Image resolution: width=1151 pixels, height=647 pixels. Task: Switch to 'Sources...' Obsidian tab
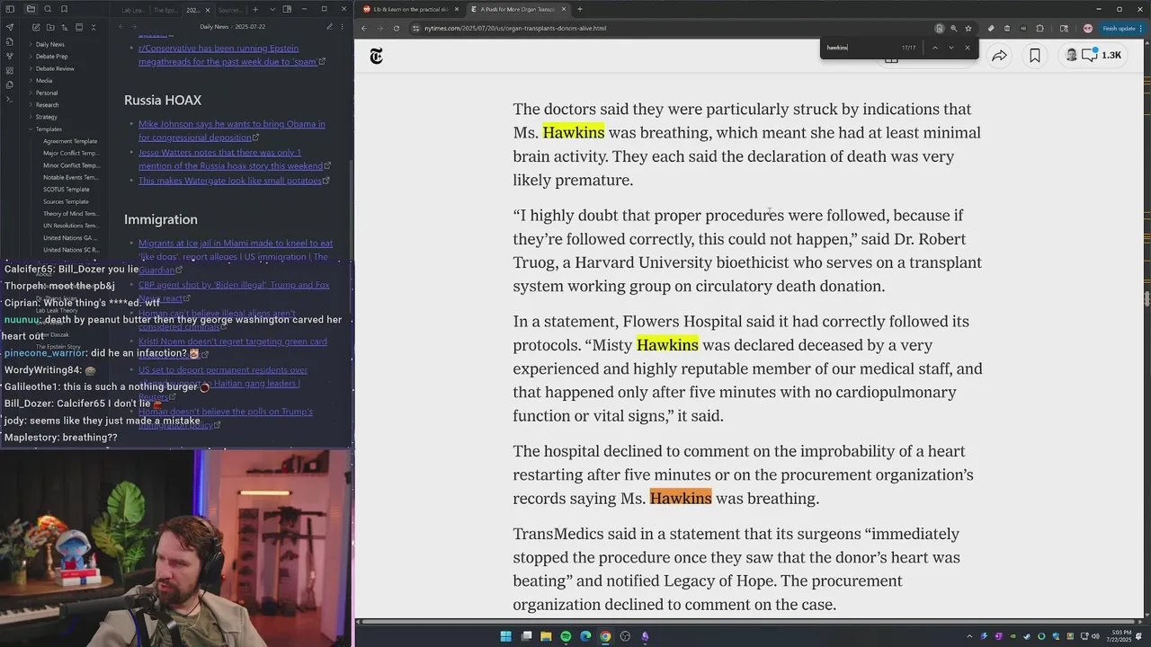pyautogui.click(x=230, y=10)
